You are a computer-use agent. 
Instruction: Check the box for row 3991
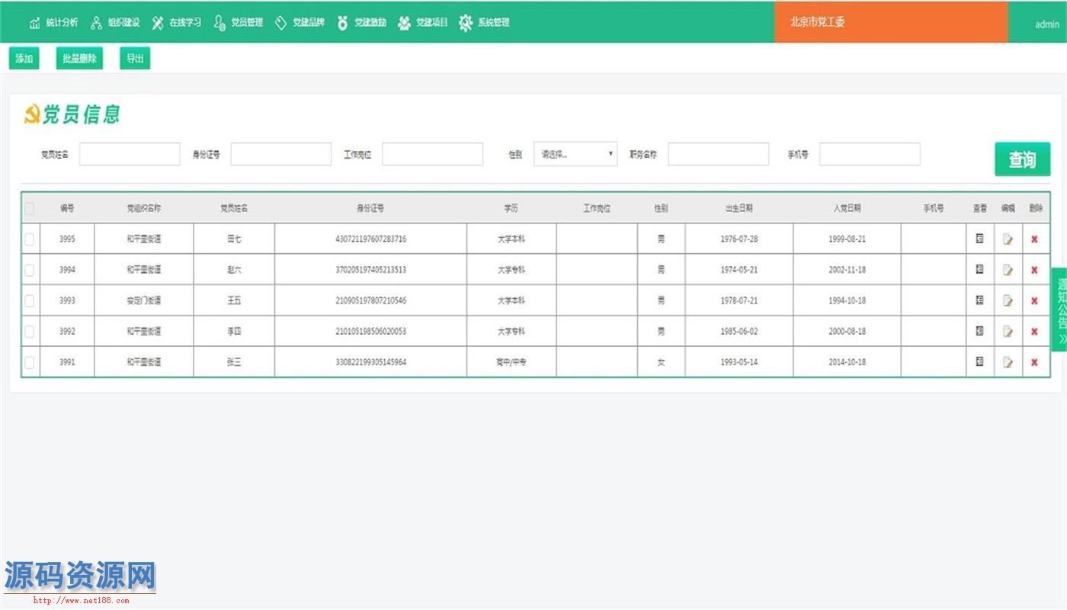coord(29,362)
